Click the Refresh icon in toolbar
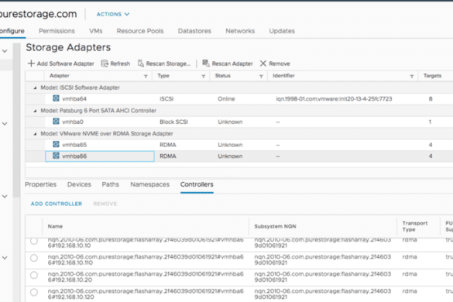Screen dimensions: 453x302 point(105,63)
